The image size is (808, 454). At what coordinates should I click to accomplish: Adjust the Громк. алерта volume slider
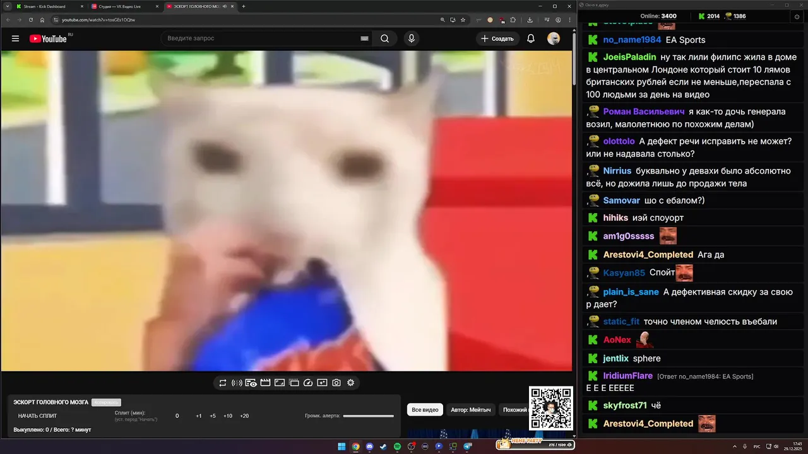click(x=368, y=416)
